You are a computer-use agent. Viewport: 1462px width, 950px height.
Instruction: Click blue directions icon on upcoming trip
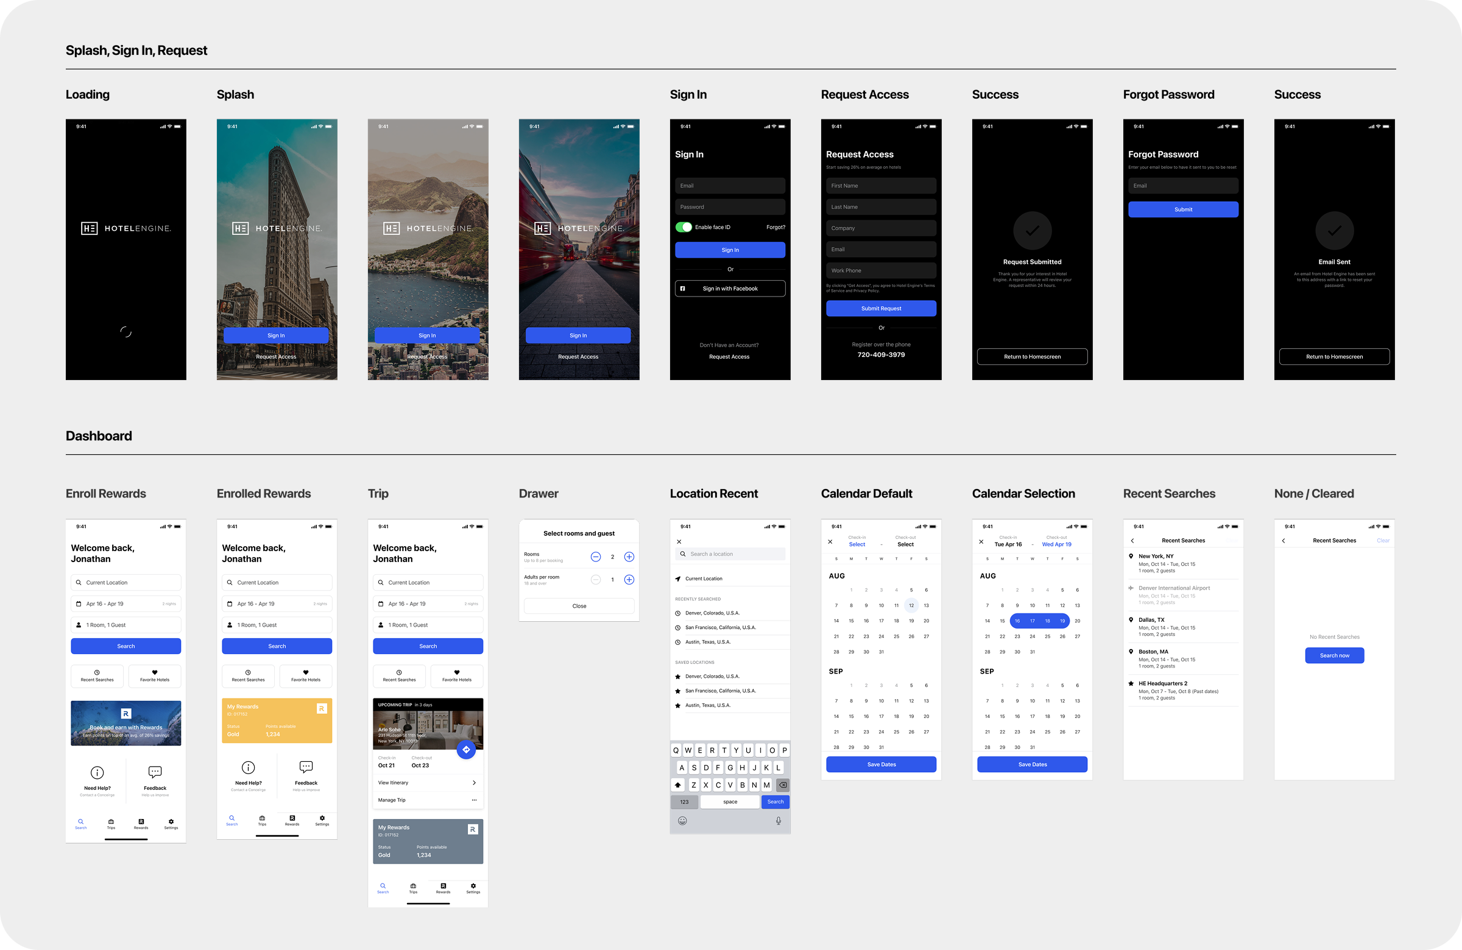pos(466,750)
